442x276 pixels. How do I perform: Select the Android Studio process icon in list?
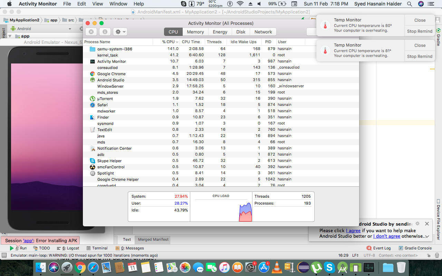point(93,80)
